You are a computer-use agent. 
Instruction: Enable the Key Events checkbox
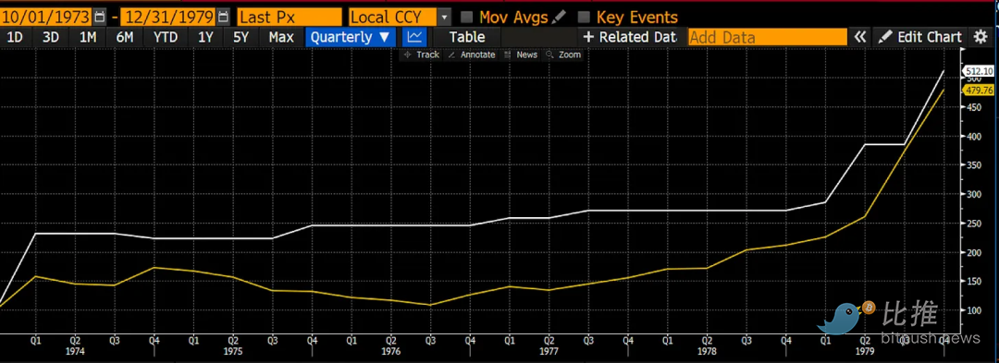(x=584, y=17)
